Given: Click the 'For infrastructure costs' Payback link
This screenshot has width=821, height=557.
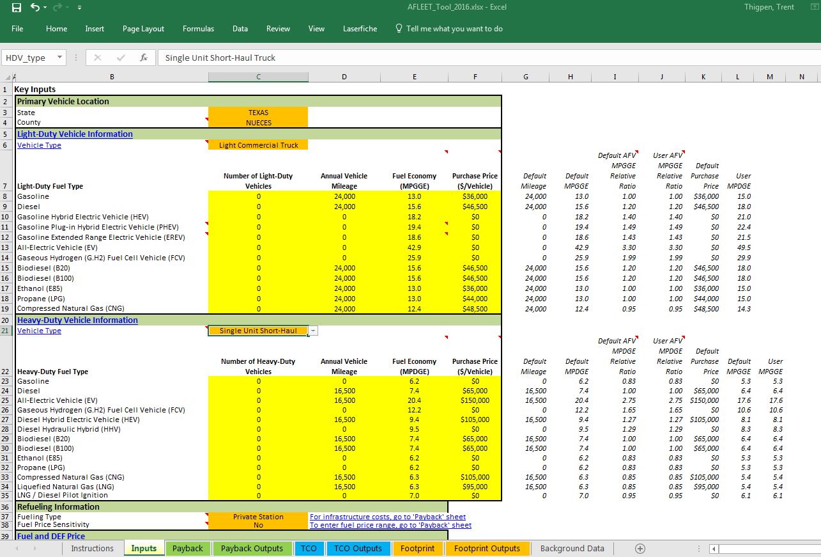Looking at the screenshot, I should (x=388, y=517).
